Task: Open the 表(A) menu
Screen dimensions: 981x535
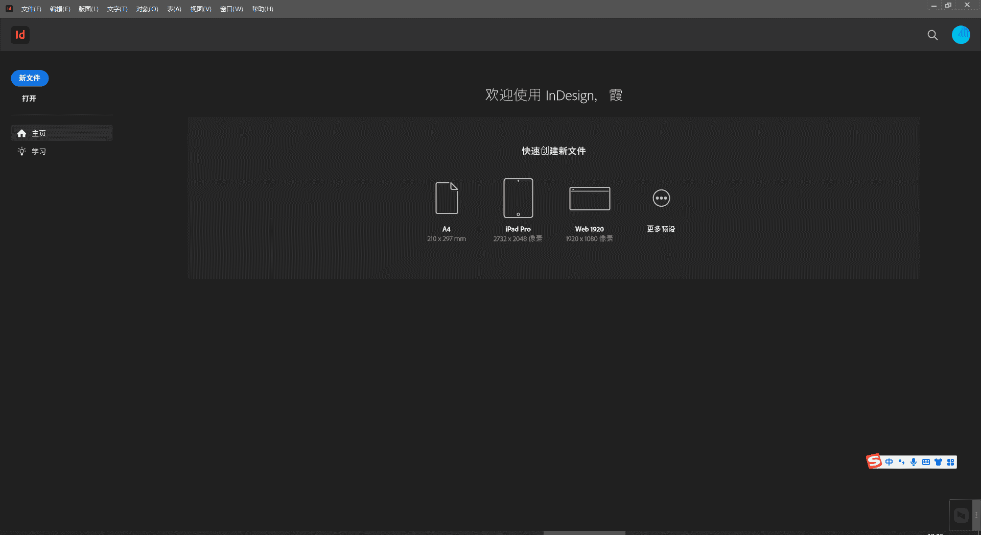Action: click(x=174, y=9)
